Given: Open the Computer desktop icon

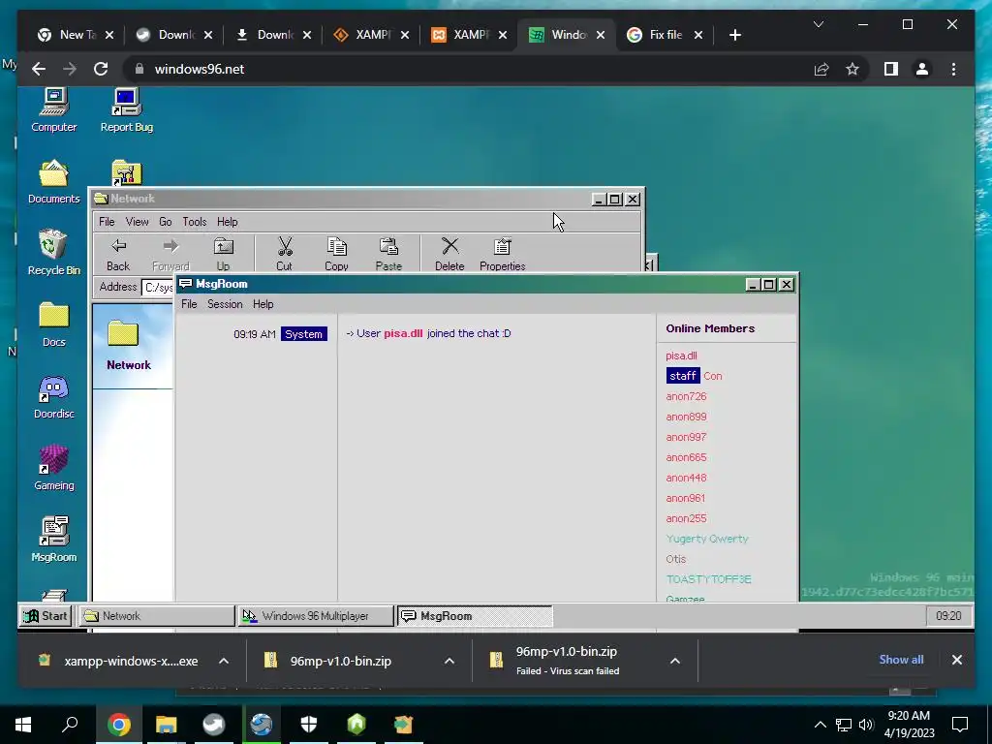Looking at the screenshot, I should 54,108.
